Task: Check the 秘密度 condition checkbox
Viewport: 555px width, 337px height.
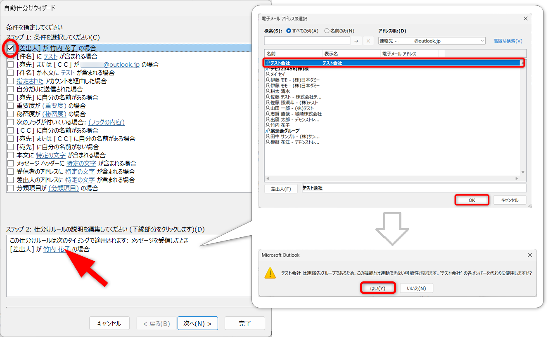Action: click(x=11, y=114)
